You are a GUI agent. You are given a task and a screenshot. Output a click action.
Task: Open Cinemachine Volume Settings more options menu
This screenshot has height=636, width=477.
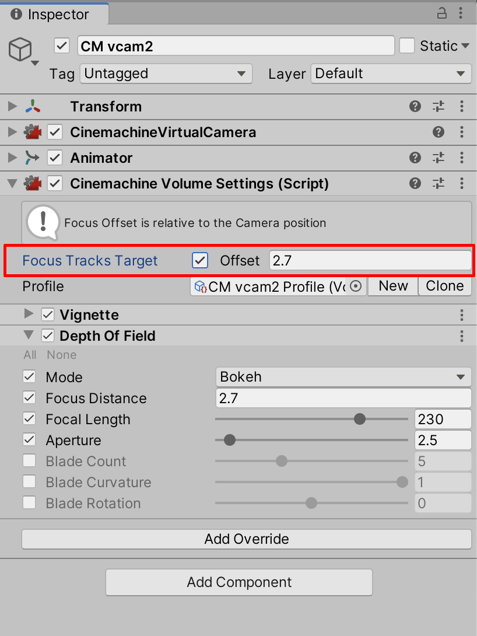pos(462,183)
